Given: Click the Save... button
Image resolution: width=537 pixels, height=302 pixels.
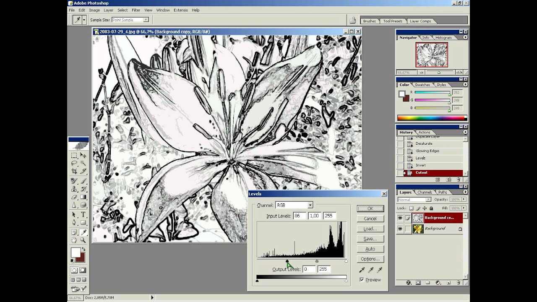Looking at the screenshot, I should pyautogui.click(x=370, y=239).
